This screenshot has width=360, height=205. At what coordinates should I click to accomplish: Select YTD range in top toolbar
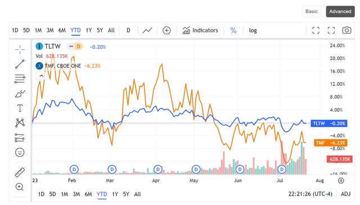point(75,30)
